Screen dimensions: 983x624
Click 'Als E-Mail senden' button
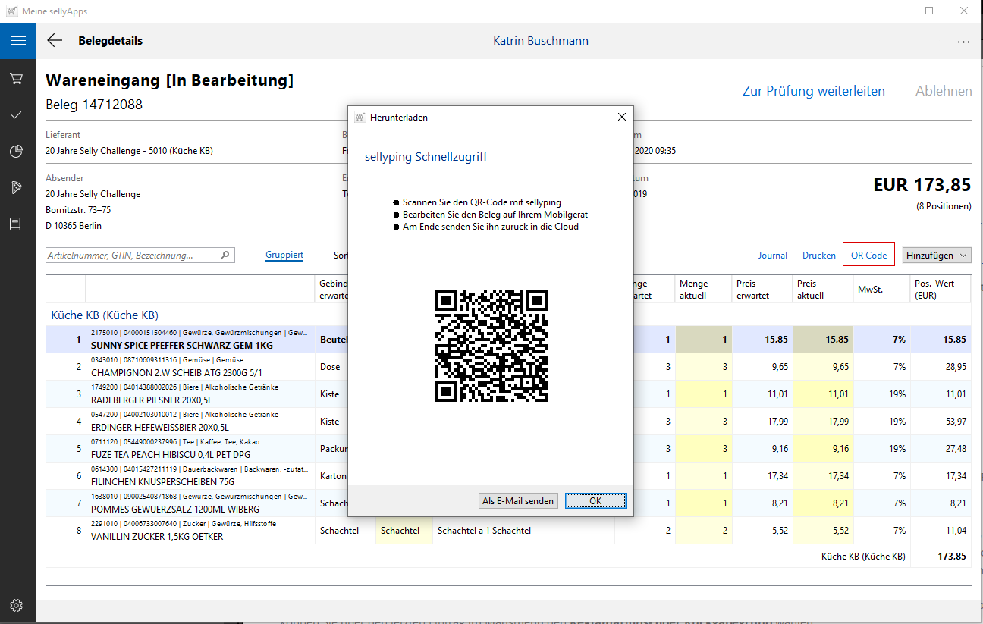coord(519,501)
